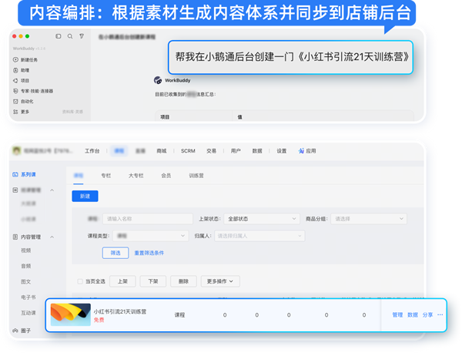
Task: Click the red 免费 price label
Action: pyautogui.click(x=99, y=320)
